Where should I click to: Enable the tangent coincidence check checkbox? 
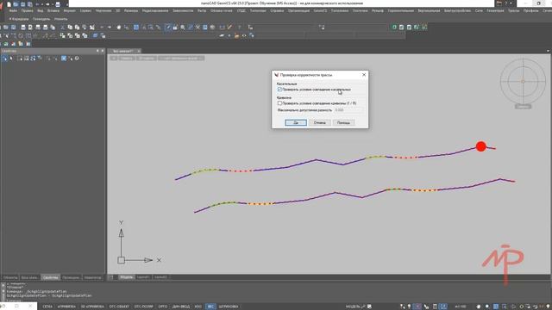[279, 90]
